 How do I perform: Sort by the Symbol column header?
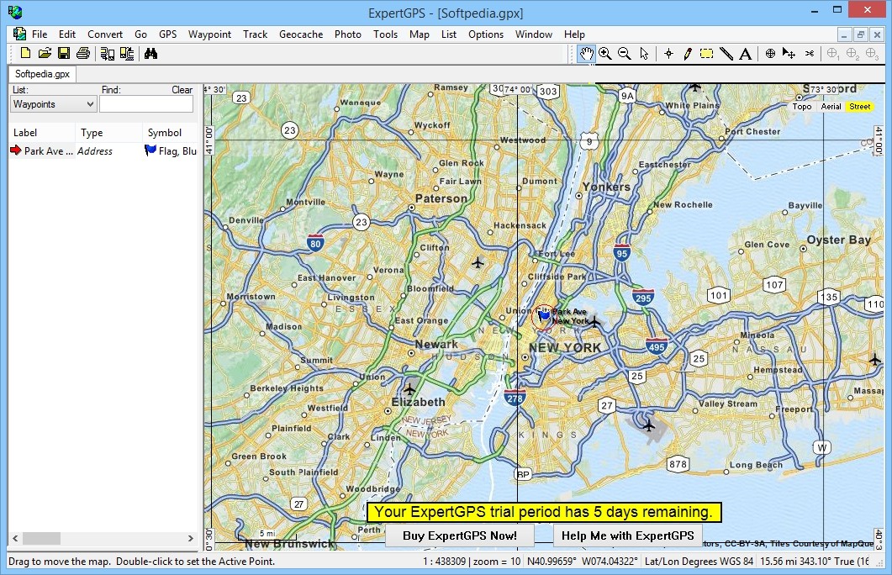pyautogui.click(x=170, y=133)
